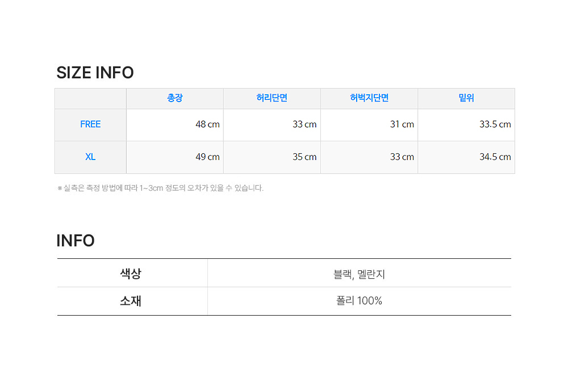Image resolution: width=568 pixels, height=369 pixels.
Task: Select the 폴리 100% material value
Action: coord(359,301)
